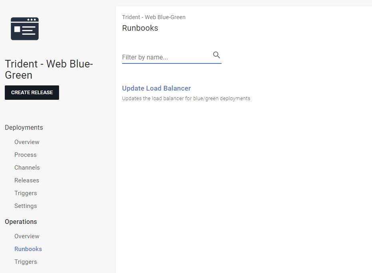Select the Runbooks sidebar entry
The height and width of the screenshot is (273, 372).
click(x=28, y=249)
